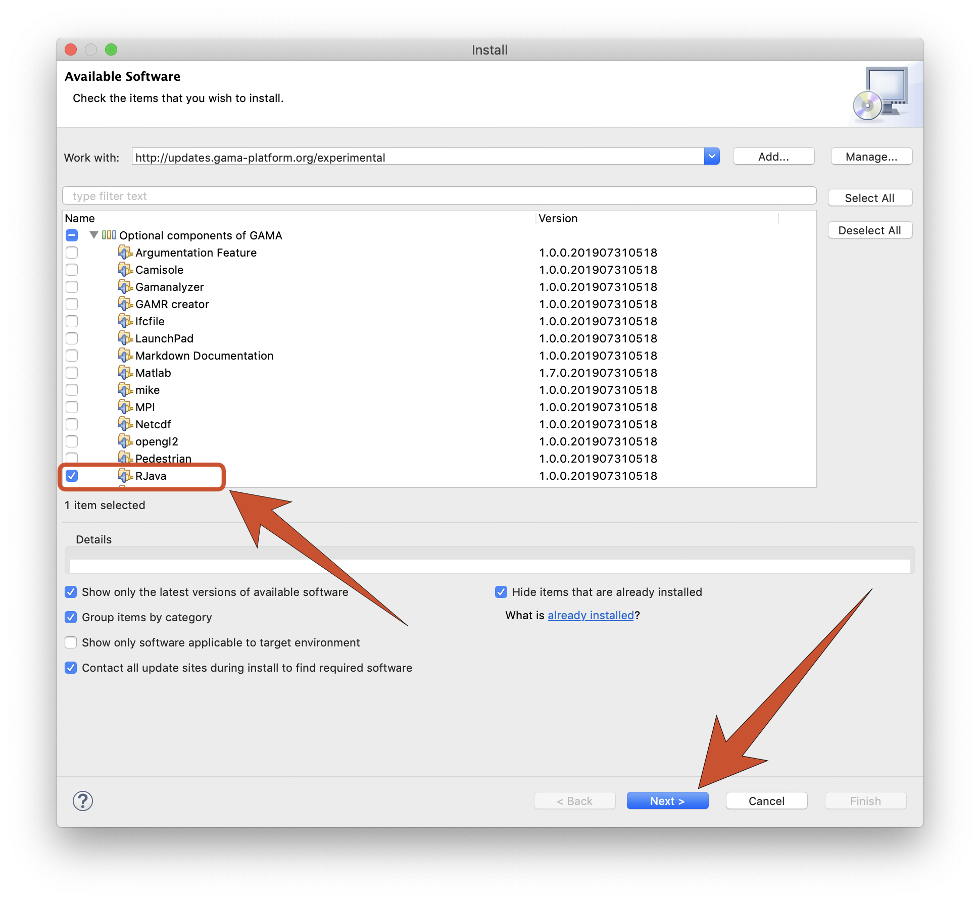Uncheck Contact all update sites option

tap(71, 668)
